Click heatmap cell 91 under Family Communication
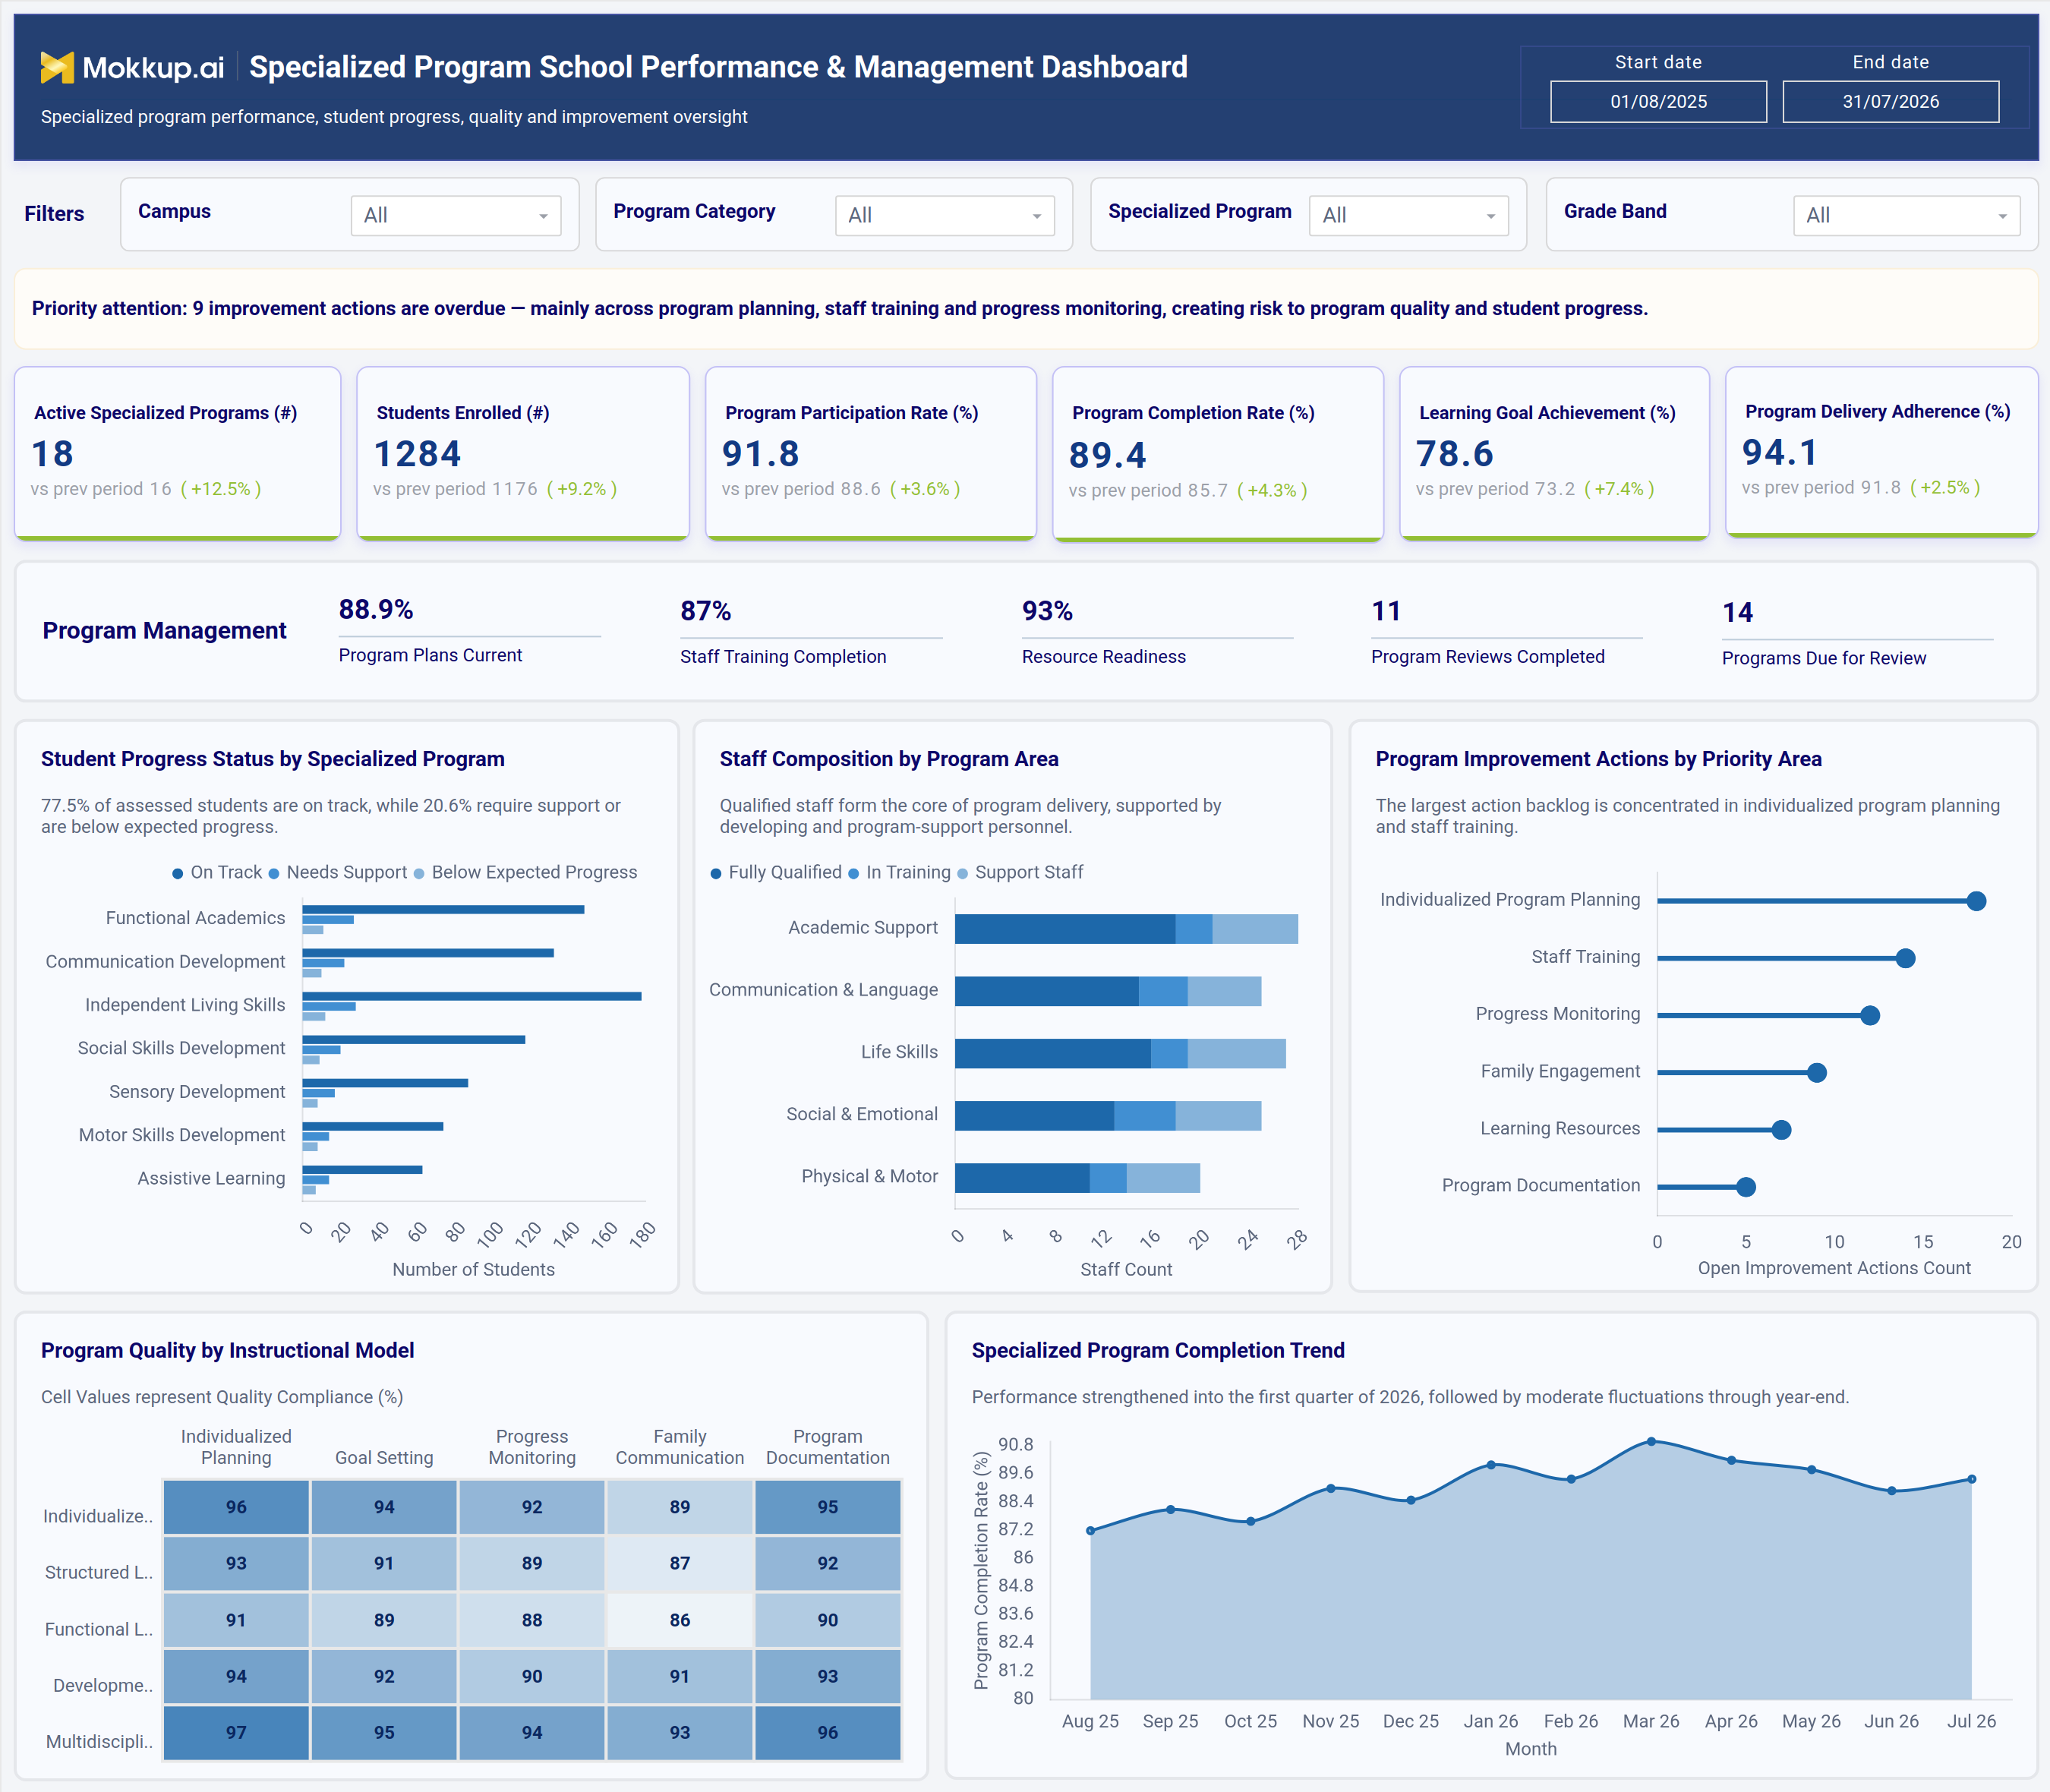 (680, 1676)
